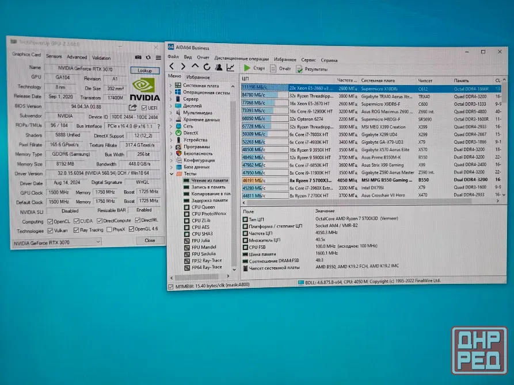Select the 8x Ryzen 7 5700X3D result row
Screen dimensions: 514x385
coord(371,180)
